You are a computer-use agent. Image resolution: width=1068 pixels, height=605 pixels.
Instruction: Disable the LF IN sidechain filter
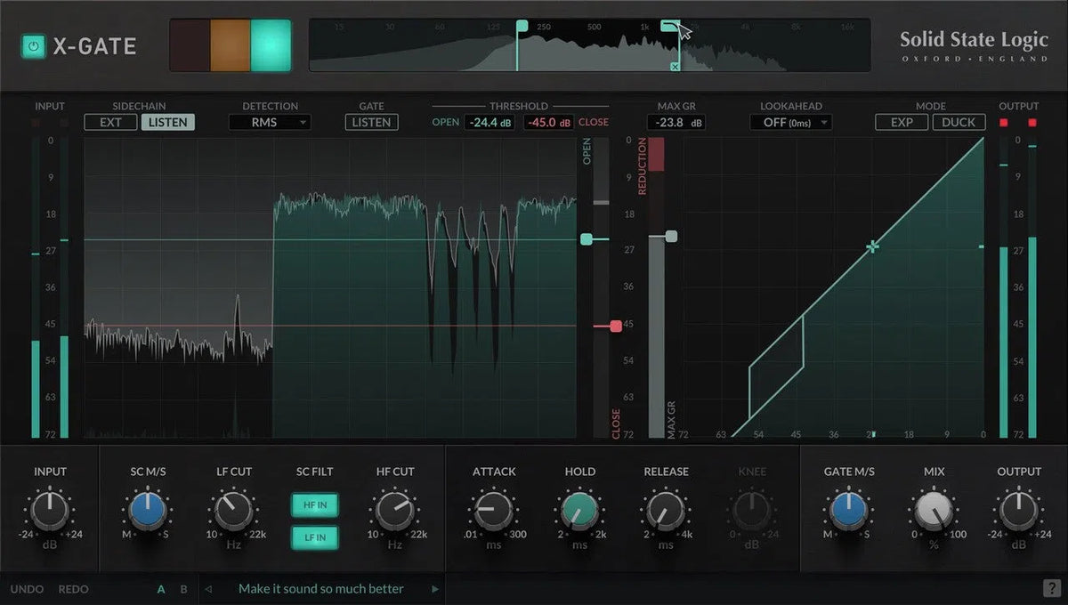point(315,537)
